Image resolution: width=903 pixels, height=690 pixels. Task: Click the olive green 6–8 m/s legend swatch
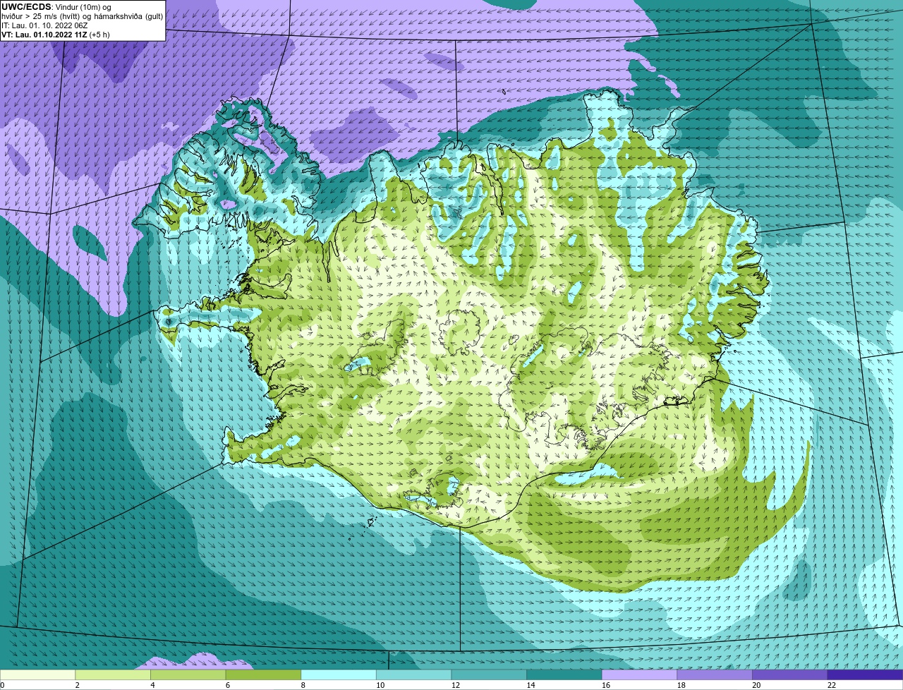tap(263, 674)
